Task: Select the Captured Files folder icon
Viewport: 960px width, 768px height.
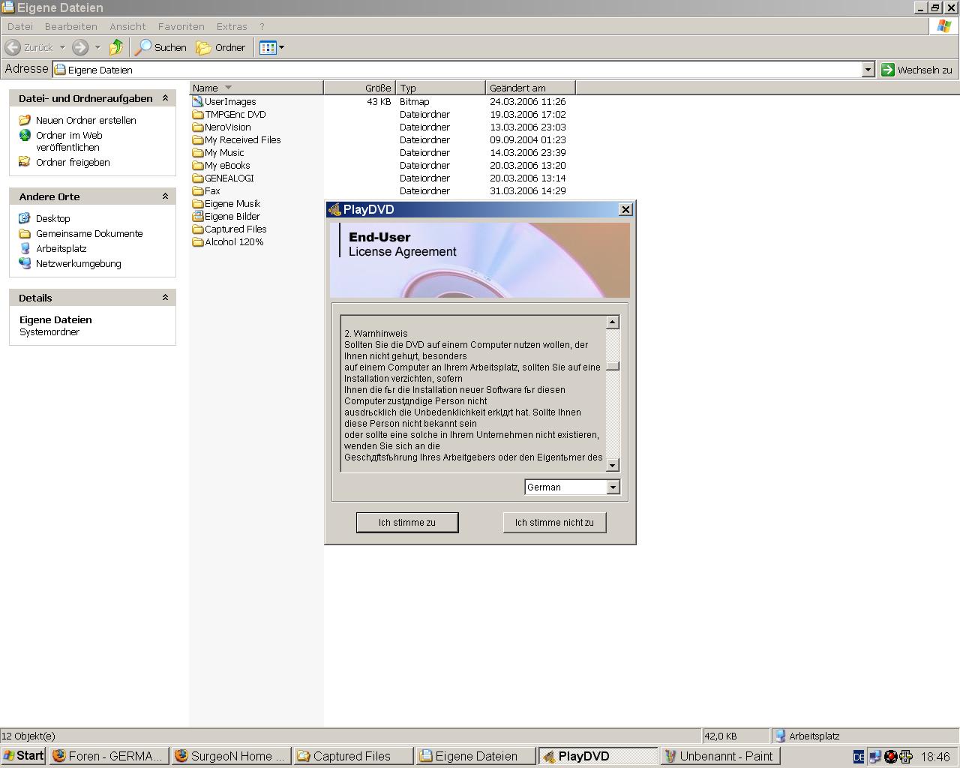Action: 198,229
